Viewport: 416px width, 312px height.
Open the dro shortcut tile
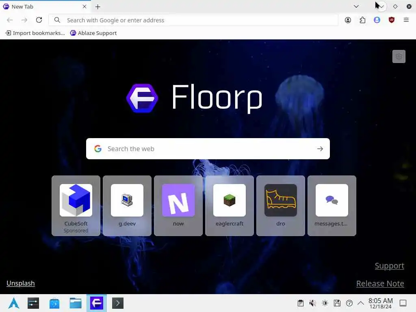point(281,206)
